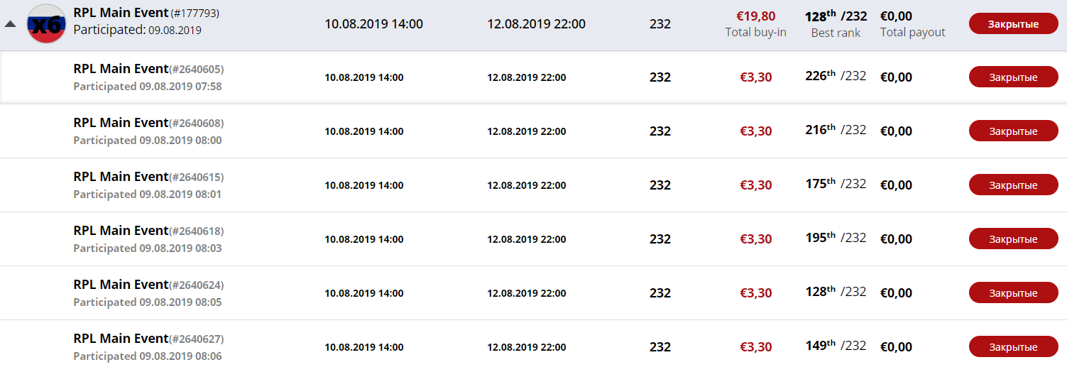Click Закрытые button for entry #2640618

1013,239
